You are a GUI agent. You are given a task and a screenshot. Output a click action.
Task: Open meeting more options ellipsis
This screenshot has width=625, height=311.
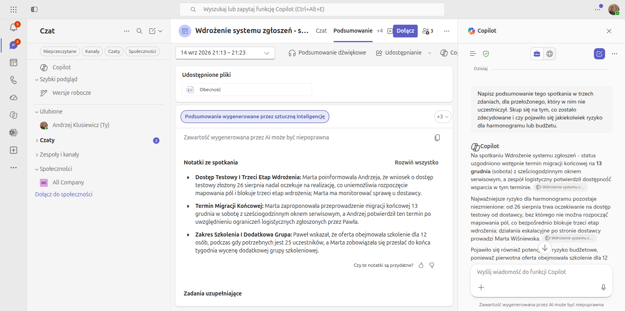pyautogui.click(x=447, y=31)
